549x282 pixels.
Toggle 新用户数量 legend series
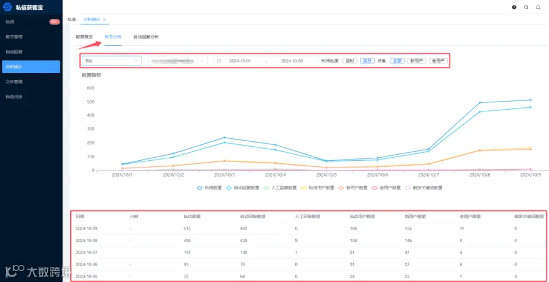pos(353,188)
